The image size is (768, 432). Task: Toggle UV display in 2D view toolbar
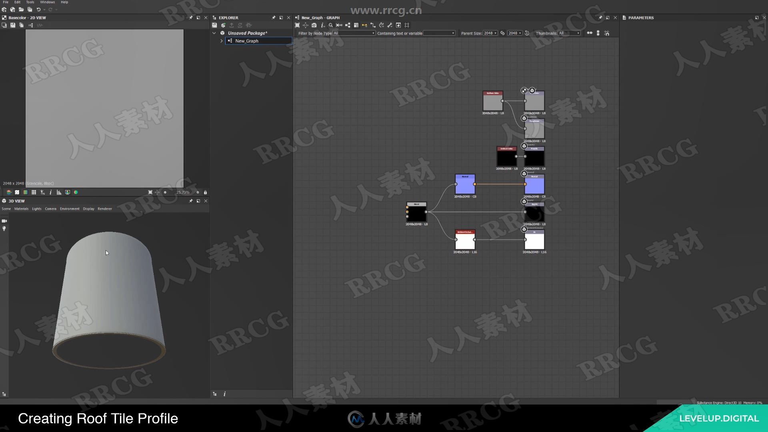40,25
